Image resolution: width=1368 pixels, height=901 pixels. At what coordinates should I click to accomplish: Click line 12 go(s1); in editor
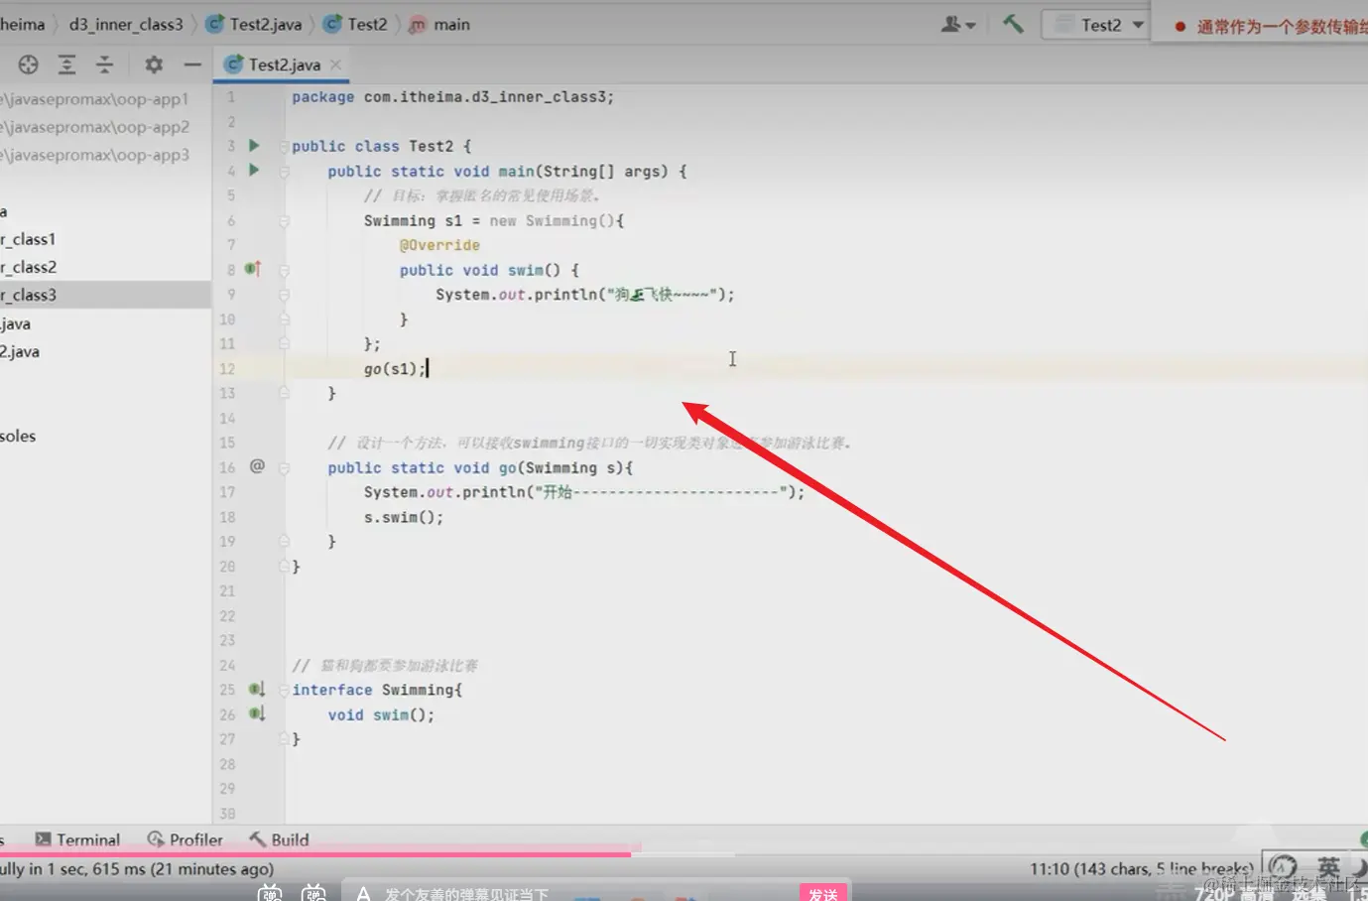(x=395, y=368)
